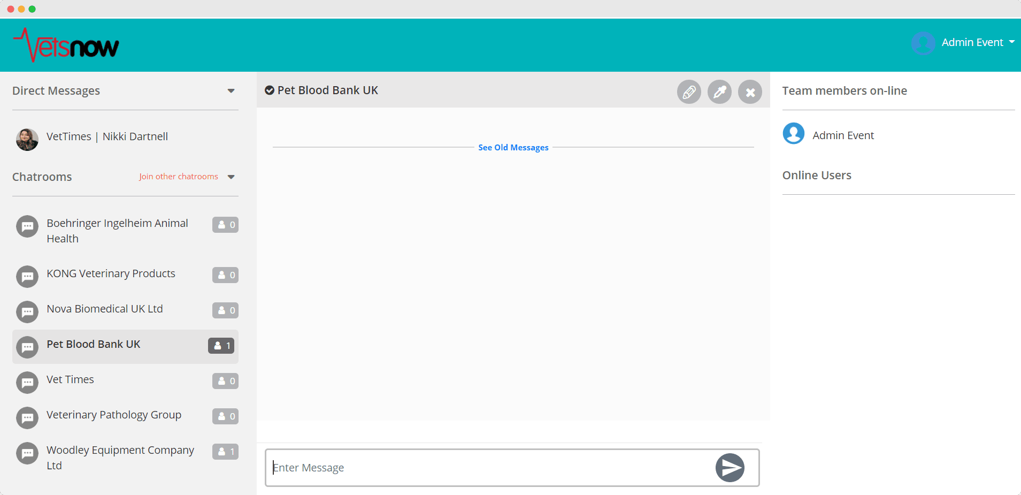Click the check icon beside Pet Blood Bank UK title
The width and height of the screenshot is (1021, 495).
(x=270, y=90)
